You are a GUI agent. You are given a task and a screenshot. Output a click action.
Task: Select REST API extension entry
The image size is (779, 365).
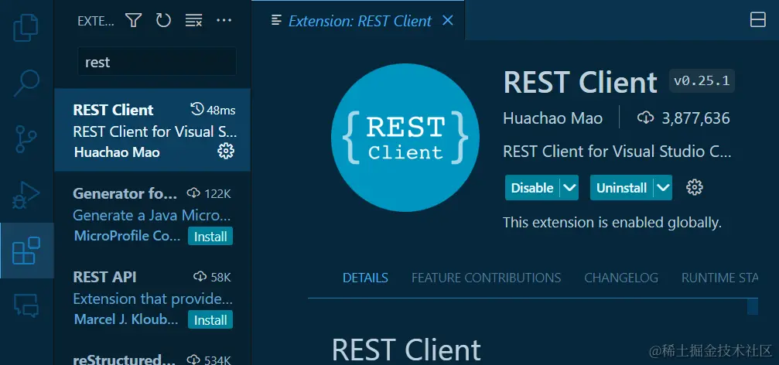coord(152,297)
